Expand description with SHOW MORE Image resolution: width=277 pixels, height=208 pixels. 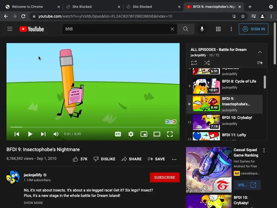tap(33, 203)
